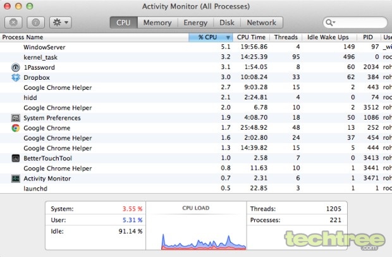This screenshot has height=257, width=392.
Task: Sort by the Threads column
Action: pyautogui.click(x=286, y=37)
